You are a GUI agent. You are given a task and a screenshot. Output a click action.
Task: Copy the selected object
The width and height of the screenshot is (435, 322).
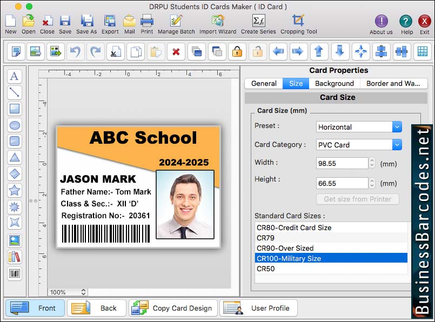click(x=136, y=51)
